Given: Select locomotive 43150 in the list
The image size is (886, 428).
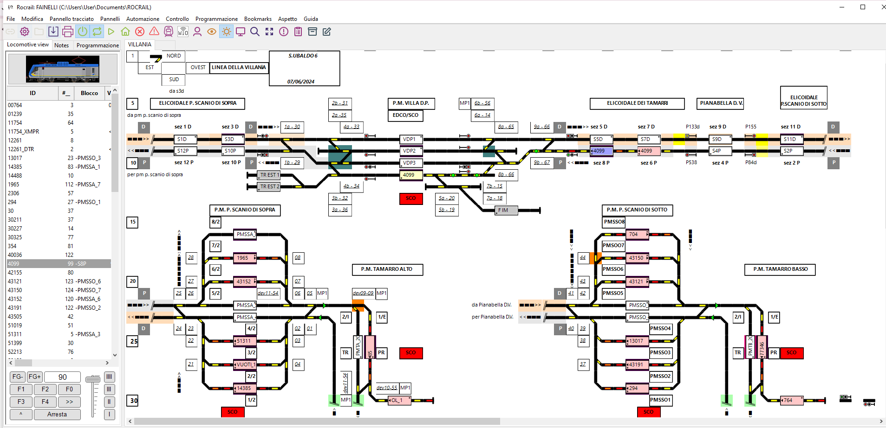Looking at the screenshot, I should click(x=15, y=290).
